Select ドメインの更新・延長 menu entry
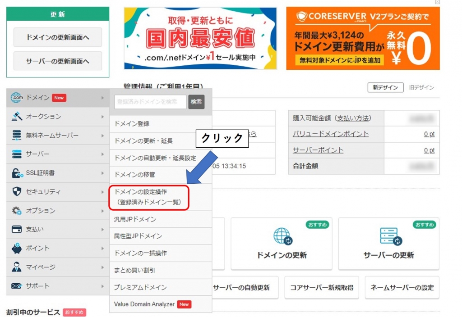Viewport: 462px width, 317px height. (161, 141)
